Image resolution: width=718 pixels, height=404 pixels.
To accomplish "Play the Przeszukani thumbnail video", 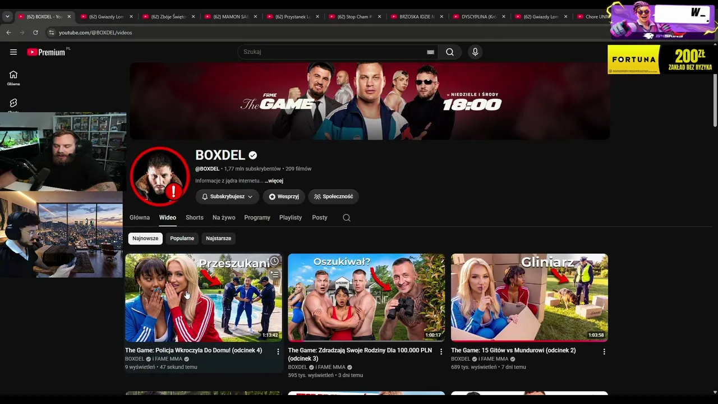I will click(204, 298).
